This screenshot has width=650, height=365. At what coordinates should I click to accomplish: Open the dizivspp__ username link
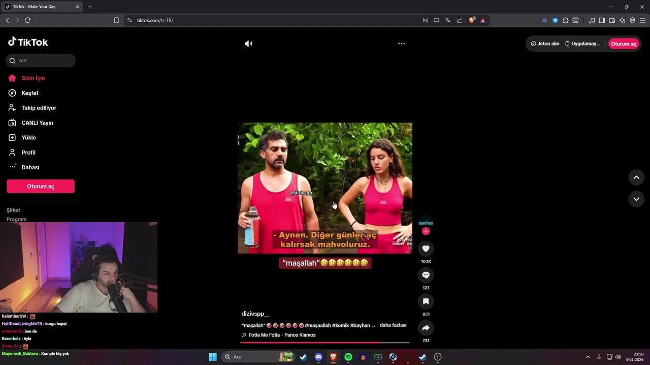[x=255, y=314]
